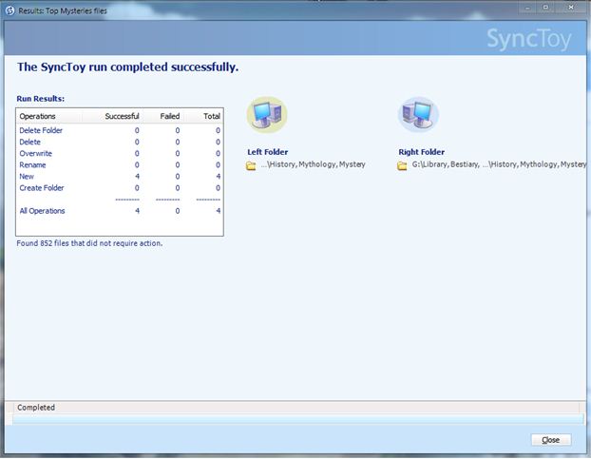Click the Left Folder computer icon
591x459 pixels.
click(267, 115)
